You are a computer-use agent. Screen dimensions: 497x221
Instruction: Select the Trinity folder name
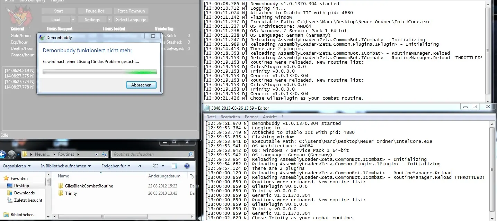(x=71, y=193)
